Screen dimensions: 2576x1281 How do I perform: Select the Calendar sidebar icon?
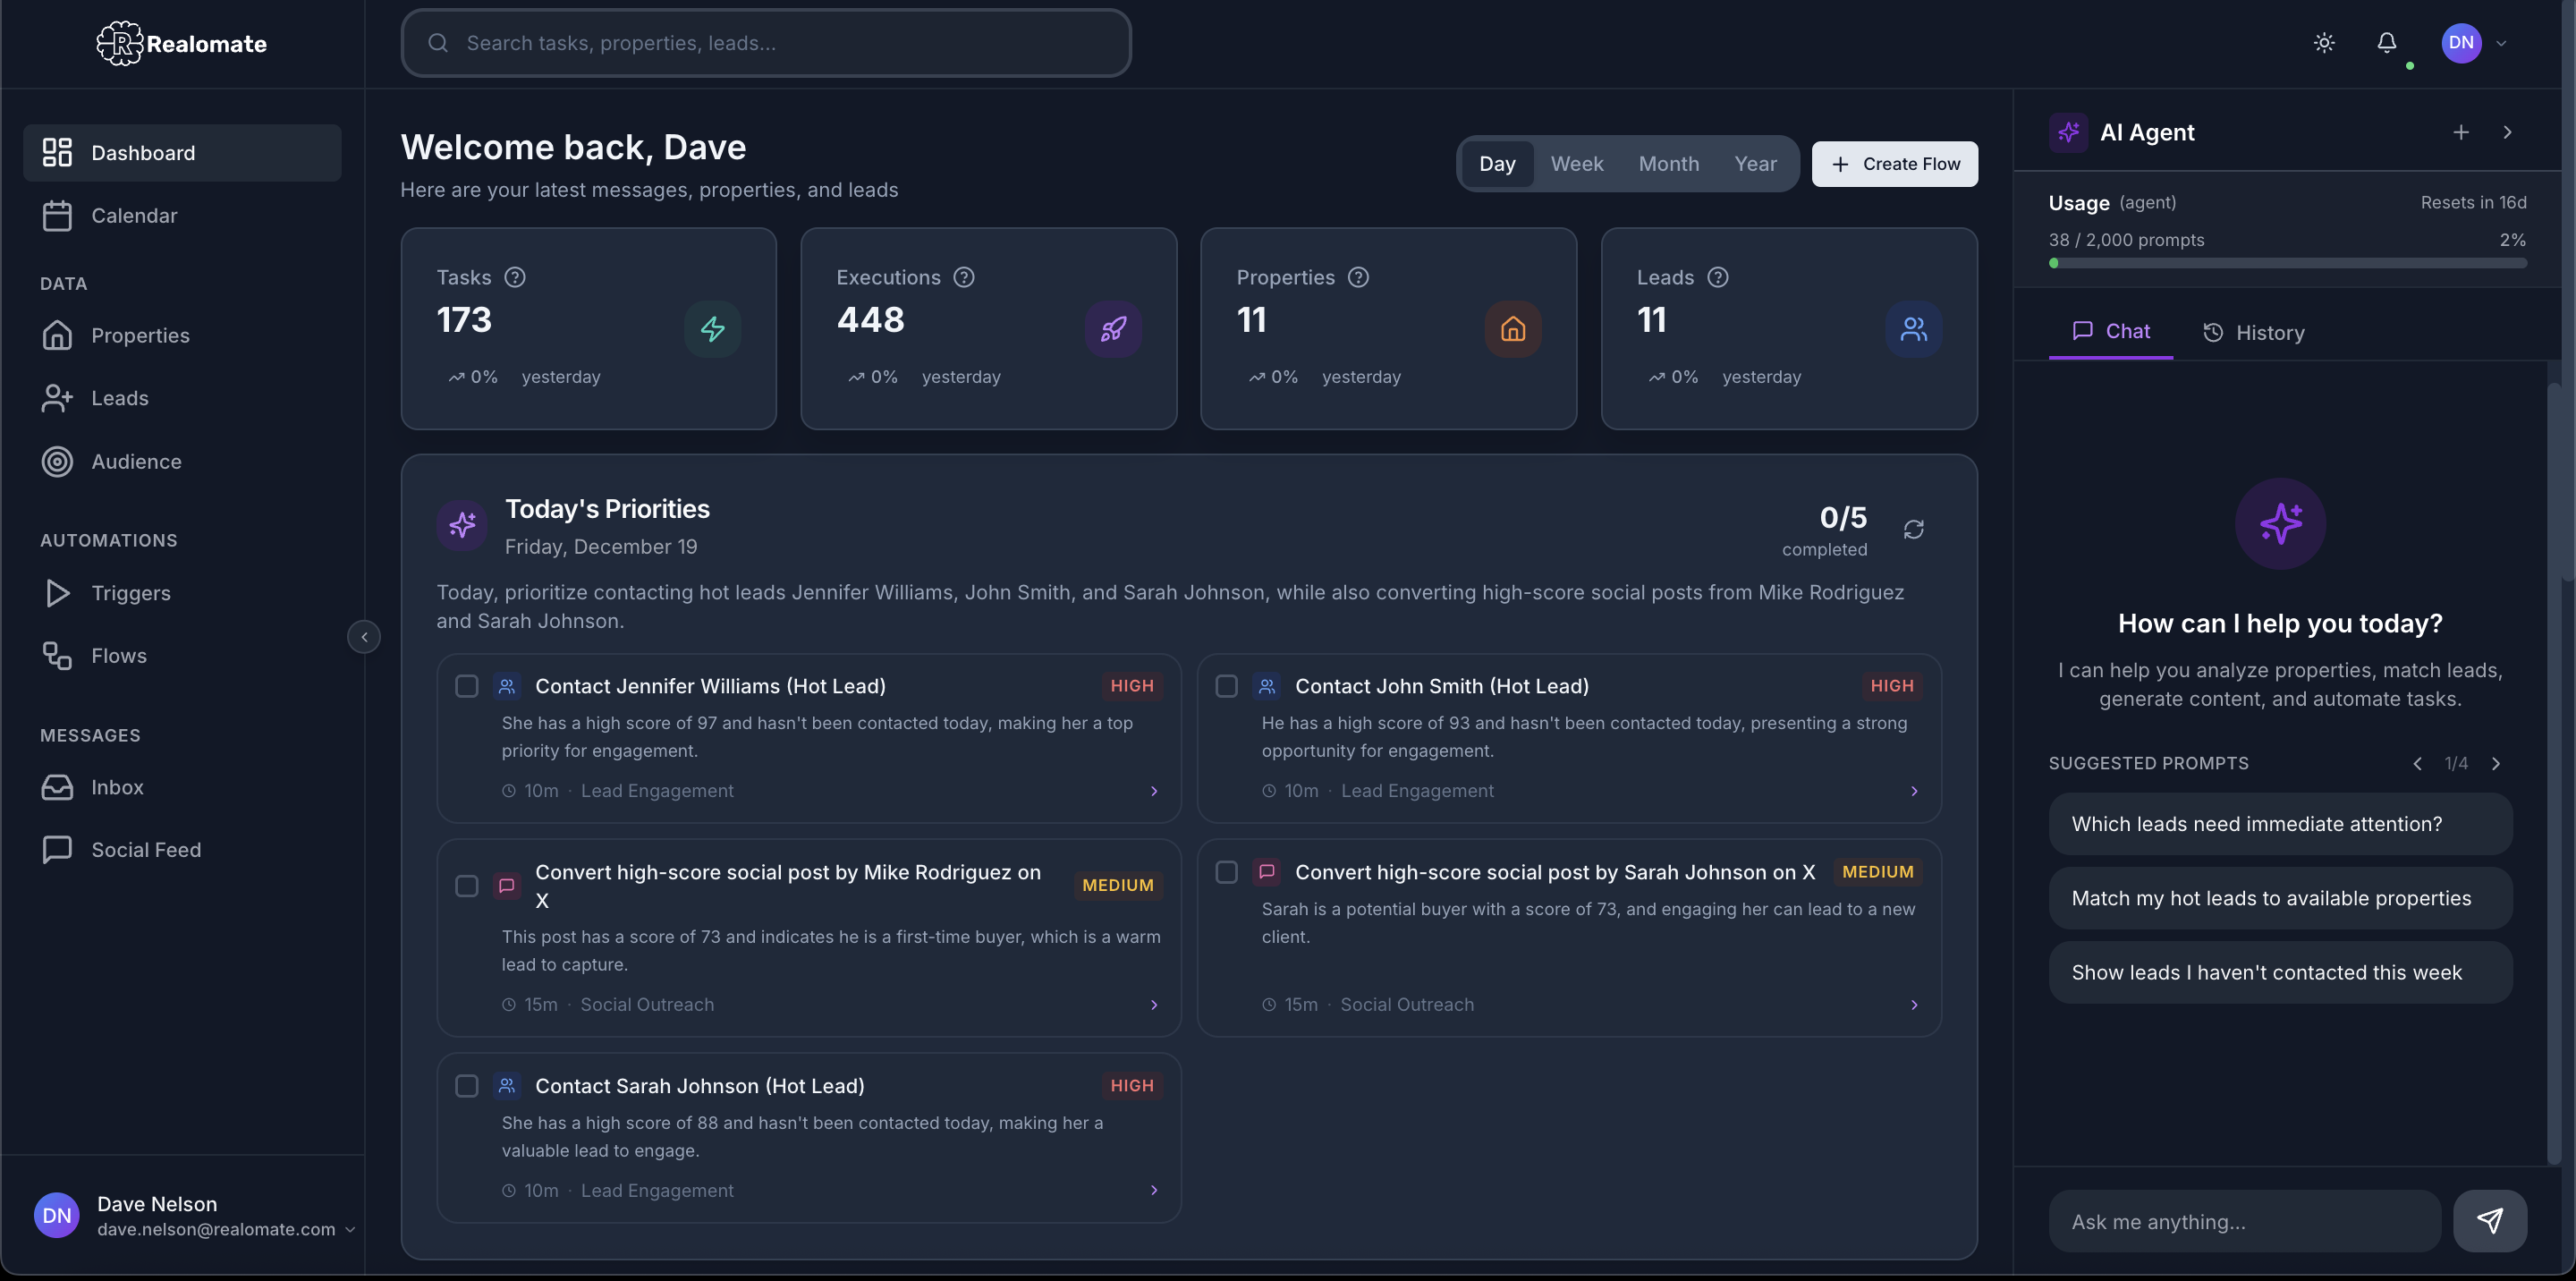click(57, 215)
